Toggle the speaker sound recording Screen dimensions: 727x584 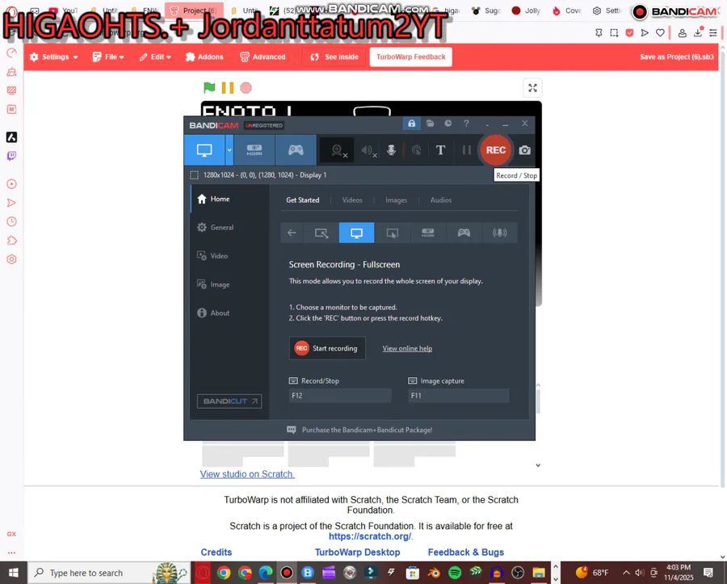click(368, 150)
